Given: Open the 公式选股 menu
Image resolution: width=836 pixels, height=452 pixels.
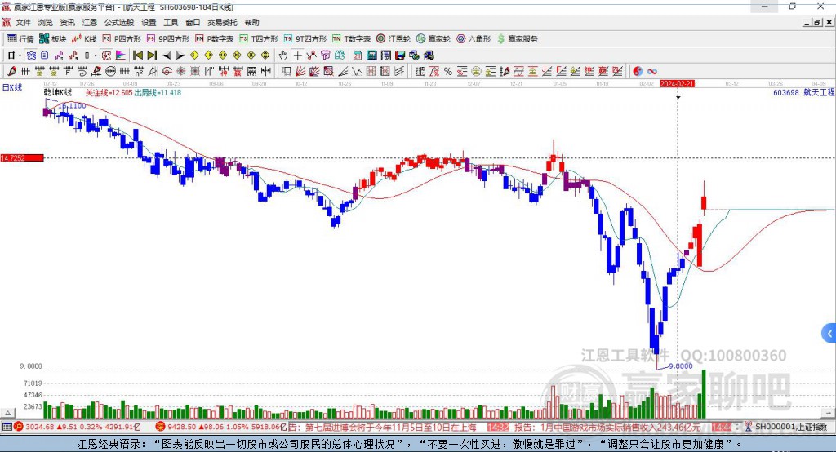Looking at the screenshot, I should (119, 22).
